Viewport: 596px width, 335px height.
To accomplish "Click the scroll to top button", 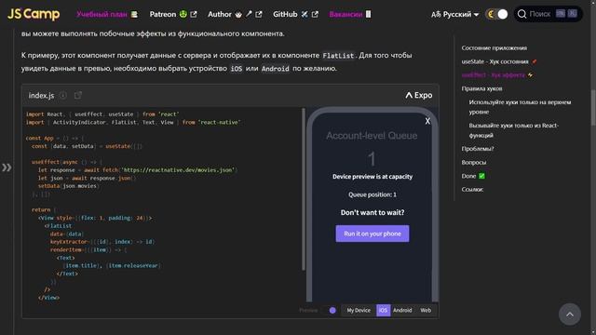I will click(x=570, y=315).
